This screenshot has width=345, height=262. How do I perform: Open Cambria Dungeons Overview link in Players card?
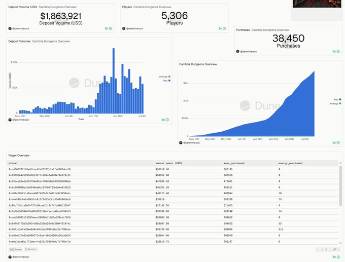152,7
